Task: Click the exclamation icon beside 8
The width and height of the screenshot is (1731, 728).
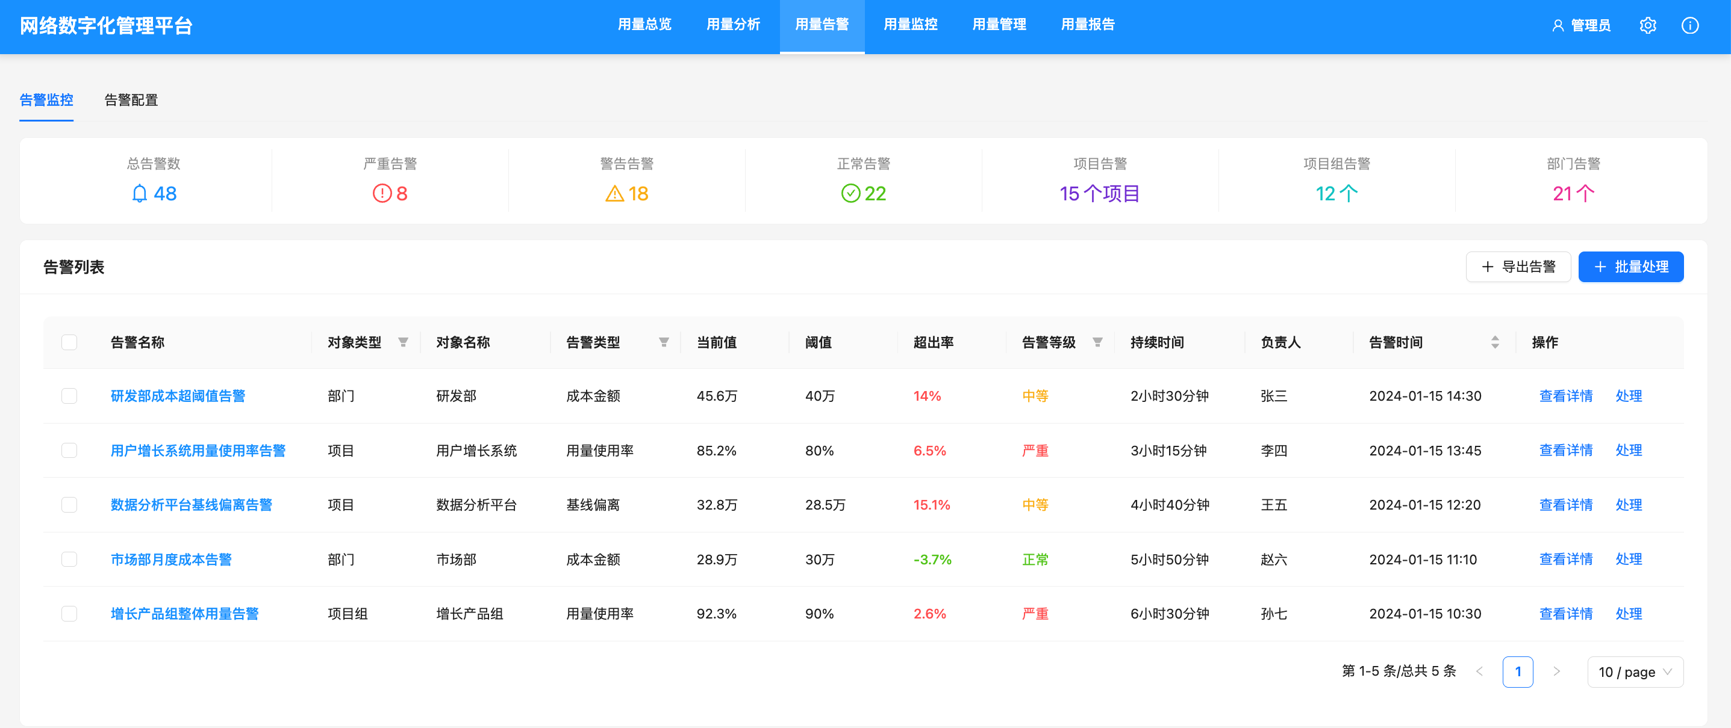Action: (x=382, y=193)
